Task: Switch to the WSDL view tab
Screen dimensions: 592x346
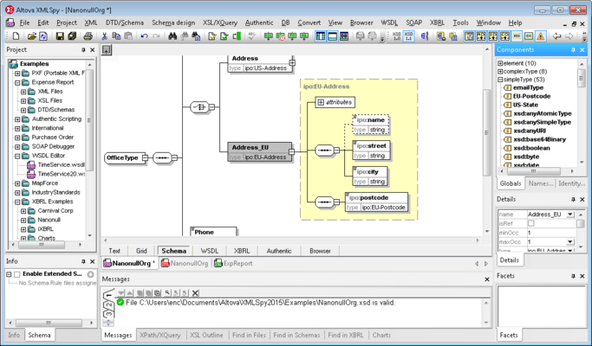Action: 210,251
